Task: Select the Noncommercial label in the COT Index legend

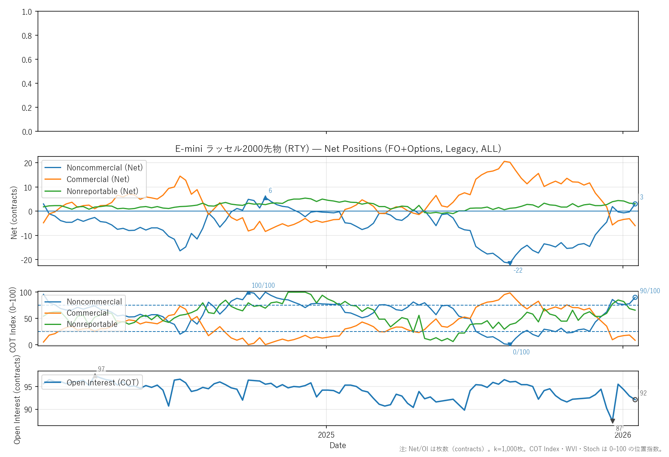Action: (x=94, y=302)
